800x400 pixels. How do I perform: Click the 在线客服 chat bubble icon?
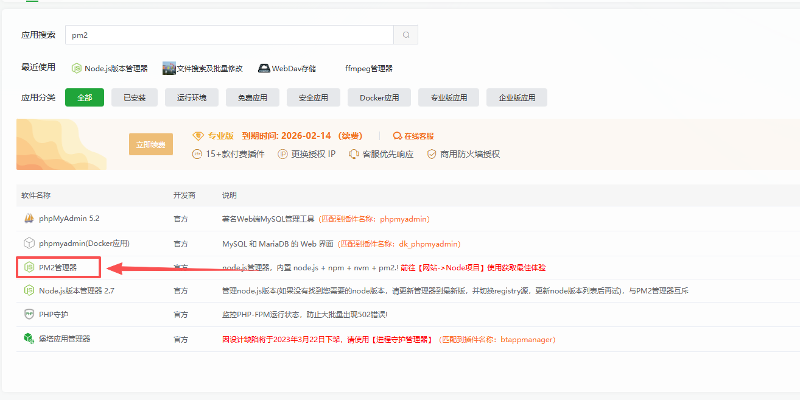click(x=398, y=136)
